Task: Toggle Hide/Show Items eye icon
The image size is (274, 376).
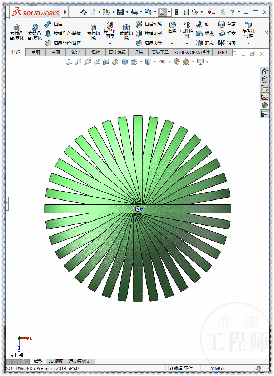Action: [x=163, y=62]
